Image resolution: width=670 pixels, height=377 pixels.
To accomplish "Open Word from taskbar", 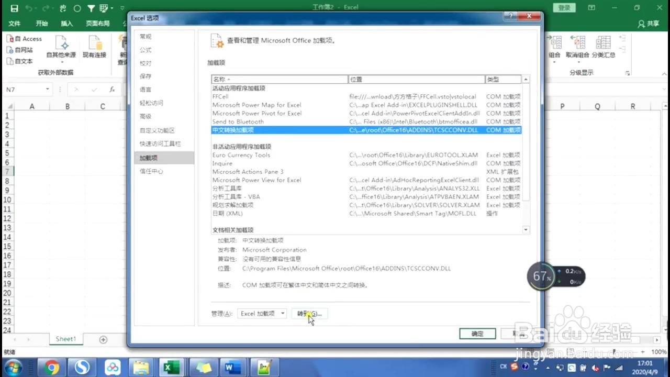I will [232, 368].
